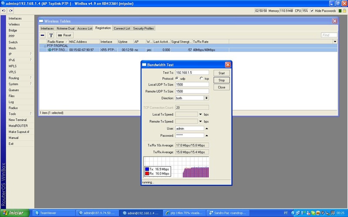Open Queues in the sidebar menu
The height and width of the screenshot is (217, 348).
tap(14, 90)
